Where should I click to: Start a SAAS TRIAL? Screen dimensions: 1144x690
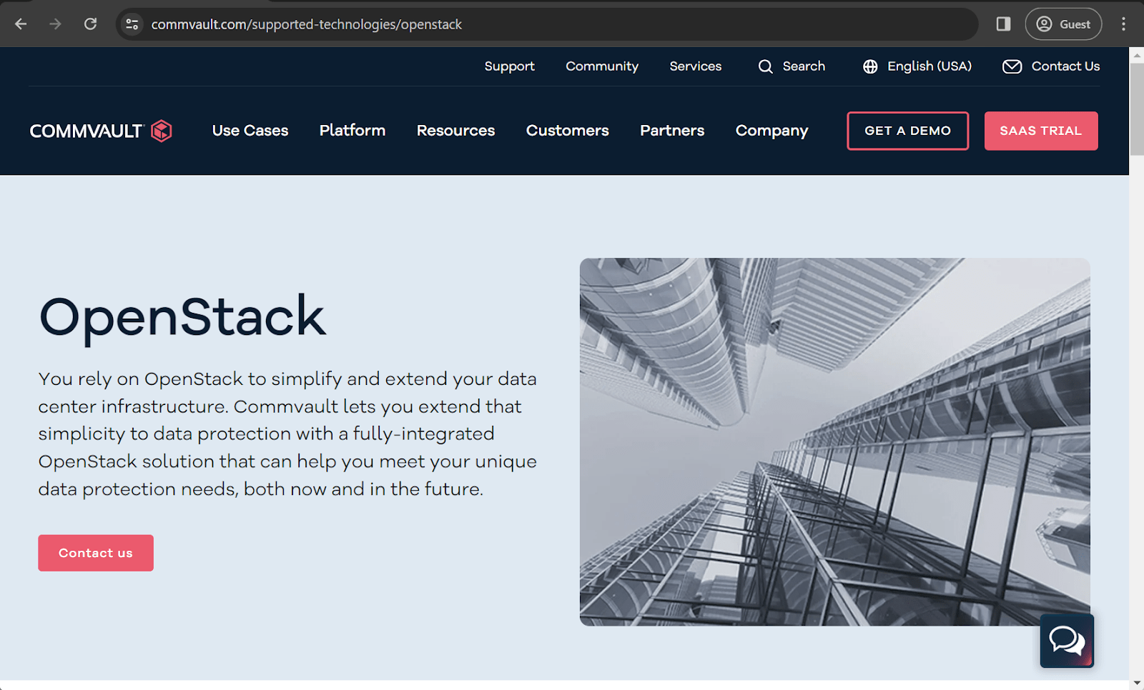tap(1040, 131)
